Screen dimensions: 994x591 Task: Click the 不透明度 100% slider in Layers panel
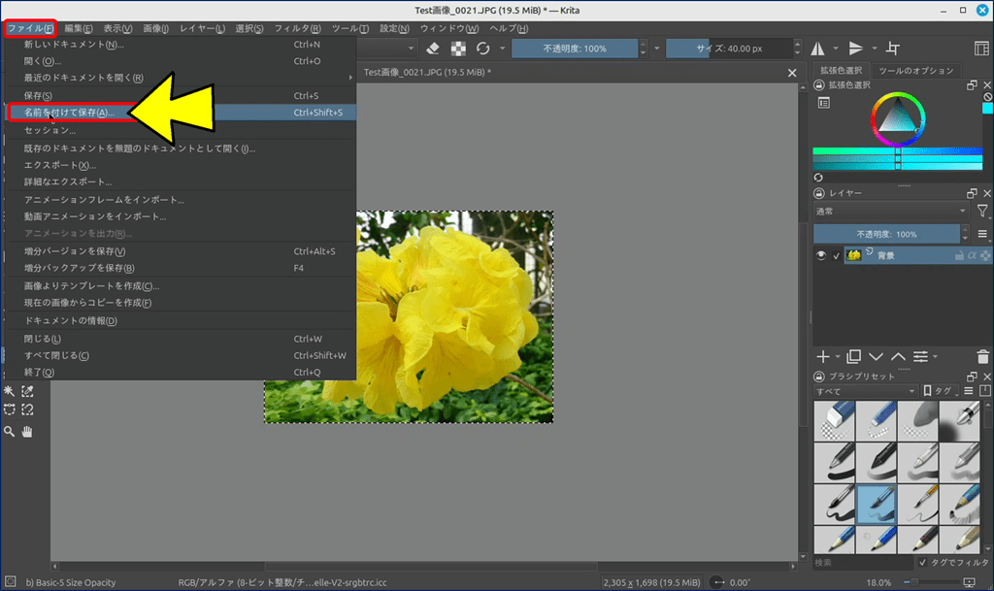tap(885, 234)
